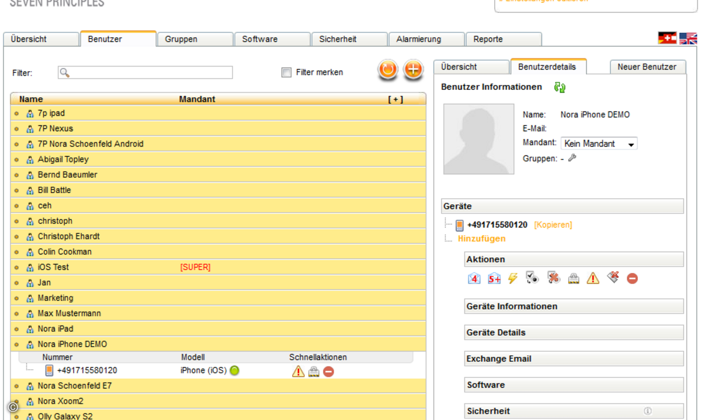The image size is (701, 420).
Task: Collapse the Aktionen section header
Action: (574, 260)
